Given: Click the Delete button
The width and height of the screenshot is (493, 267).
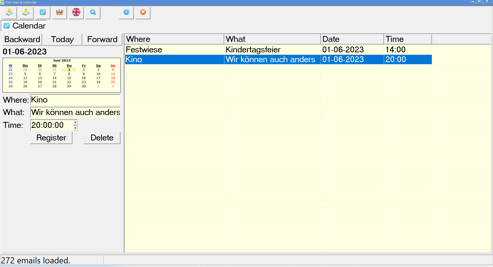Looking at the screenshot, I should pos(102,138).
